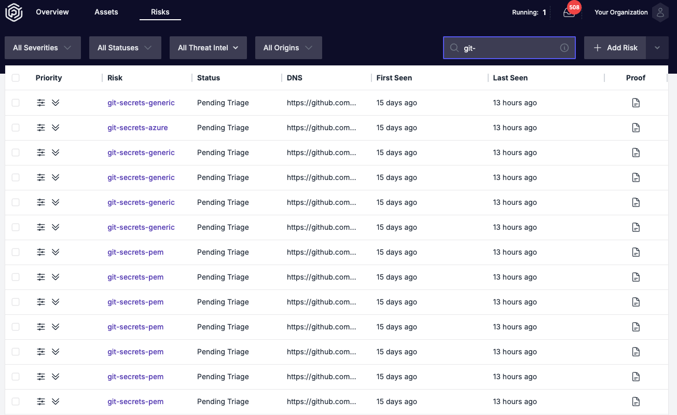The width and height of the screenshot is (677, 415).
Task: Click the search magnifier icon in the search bar
Action: pyautogui.click(x=454, y=48)
